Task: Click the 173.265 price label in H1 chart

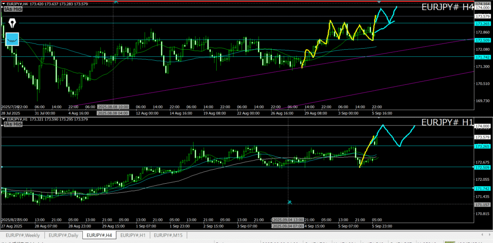Action: 482,147
